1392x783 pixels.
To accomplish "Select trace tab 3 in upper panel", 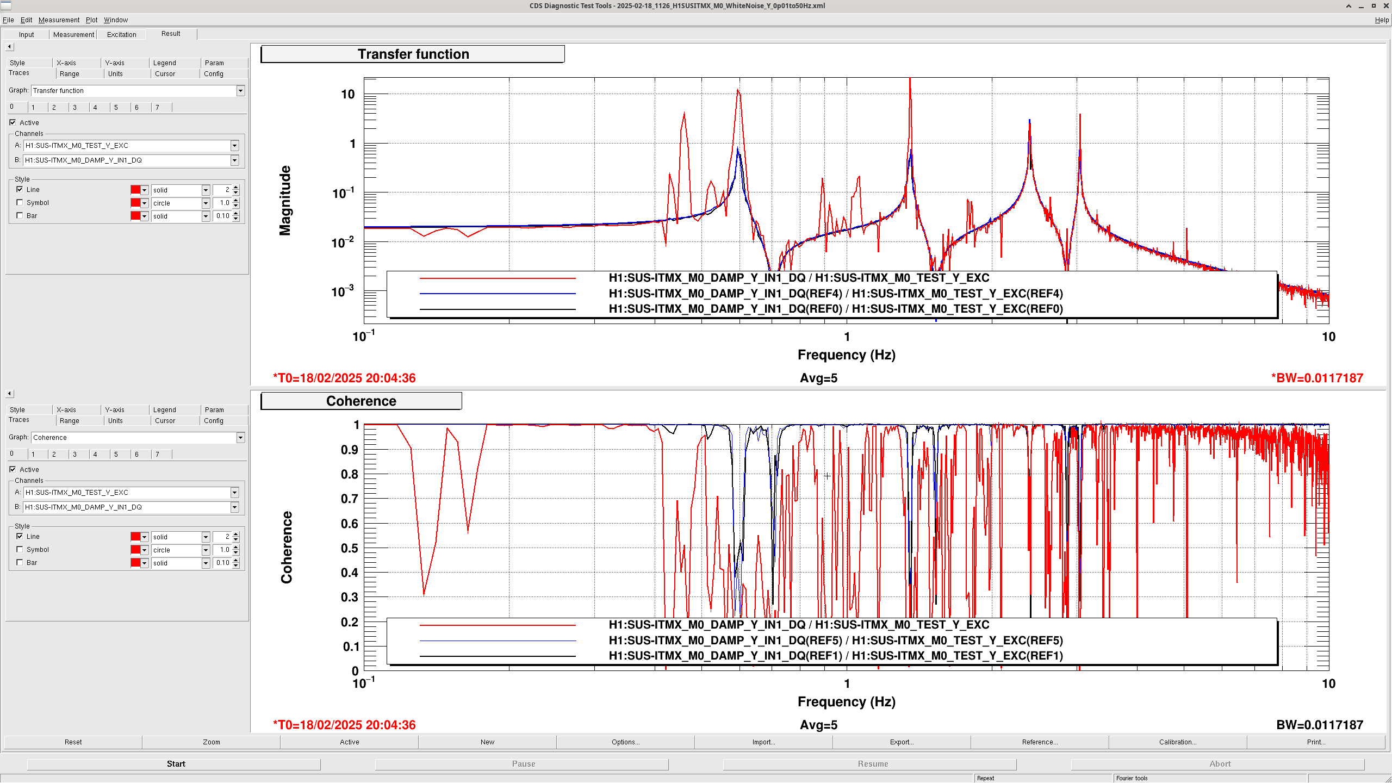I will tap(74, 108).
